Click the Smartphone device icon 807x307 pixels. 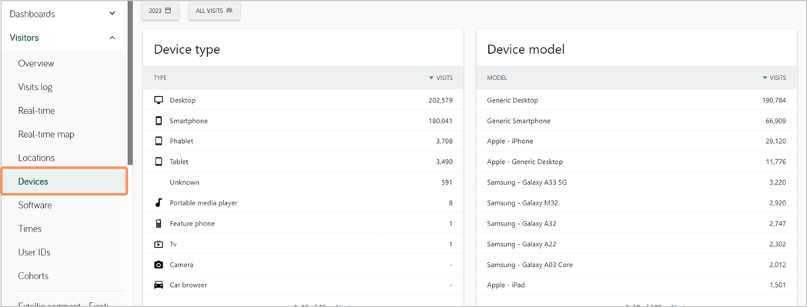[159, 121]
